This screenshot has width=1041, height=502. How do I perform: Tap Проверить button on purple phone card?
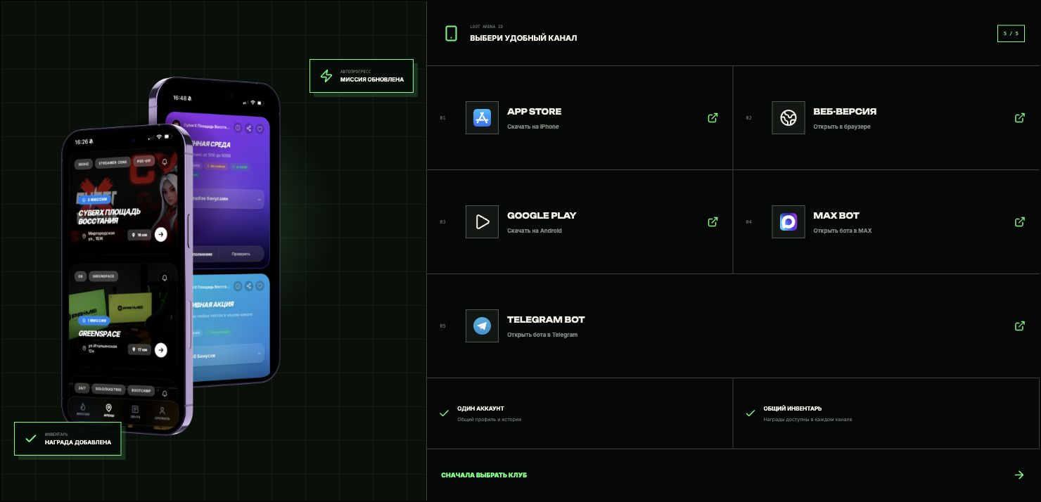(241, 254)
